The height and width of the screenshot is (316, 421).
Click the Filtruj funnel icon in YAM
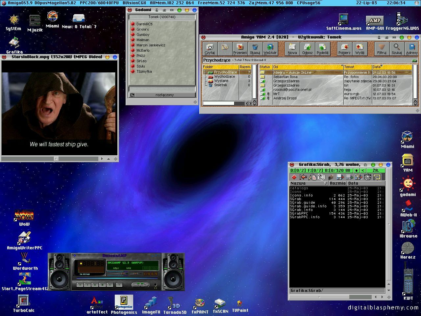(382, 49)
